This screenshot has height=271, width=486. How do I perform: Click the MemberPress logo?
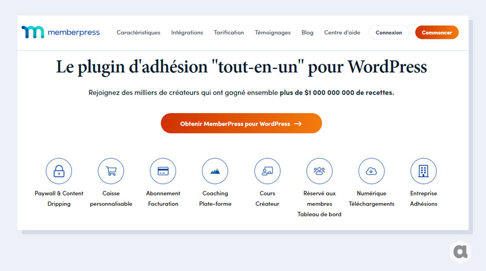coord(60,32)
